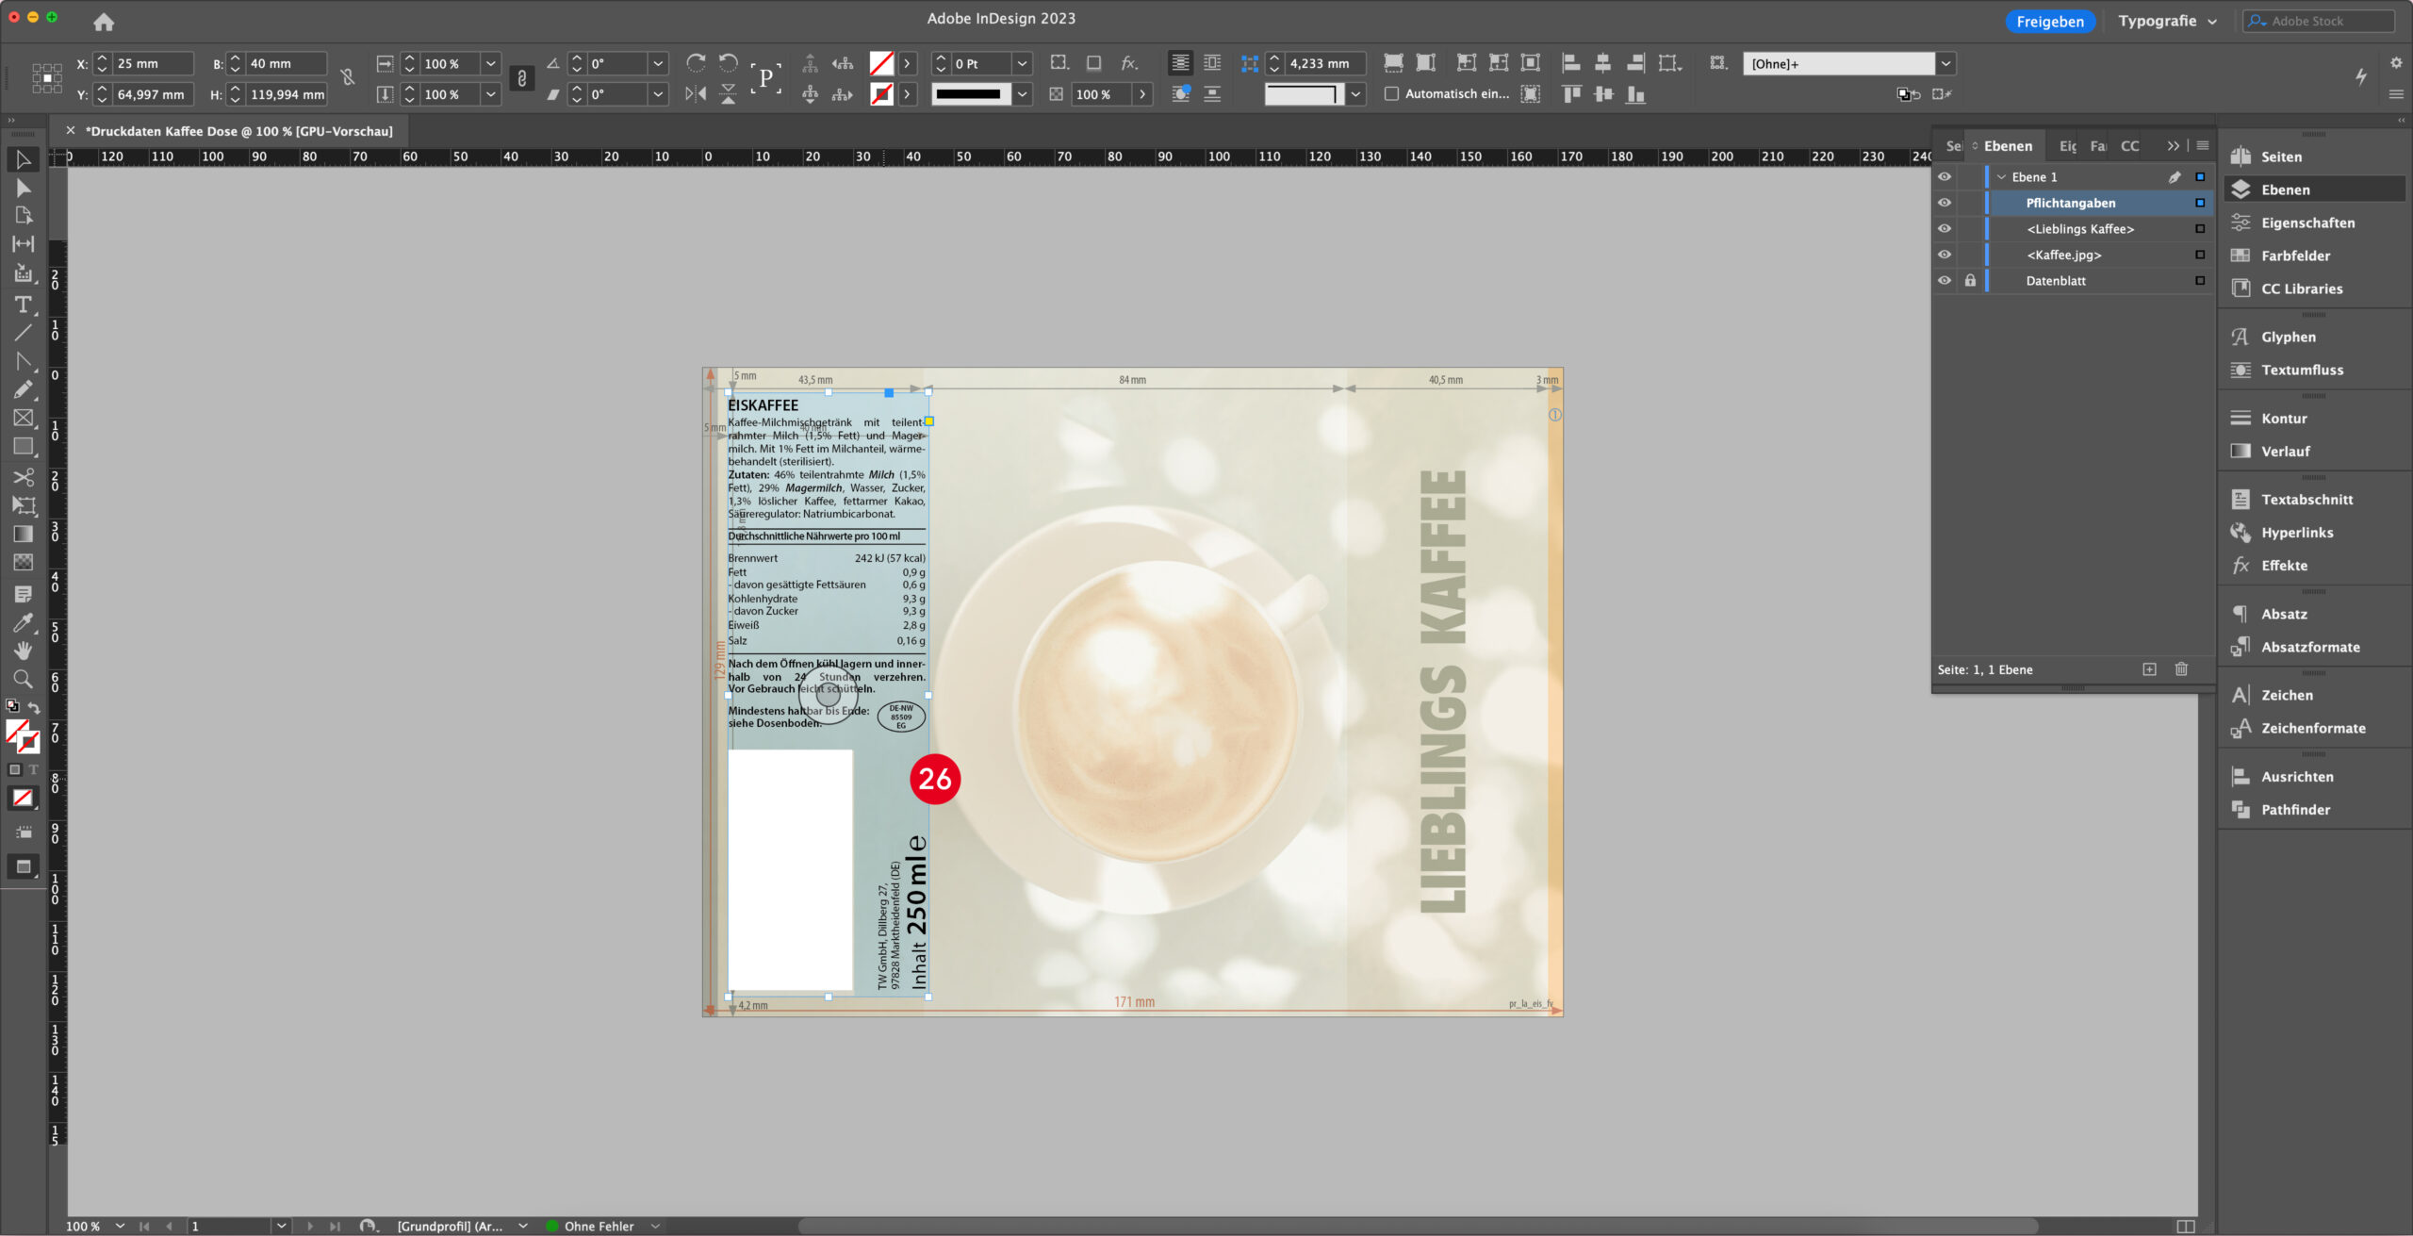Hide the <Kaffee.jpg> layer
This screenshot has width=2413, height=1236.
[1945, 254]
